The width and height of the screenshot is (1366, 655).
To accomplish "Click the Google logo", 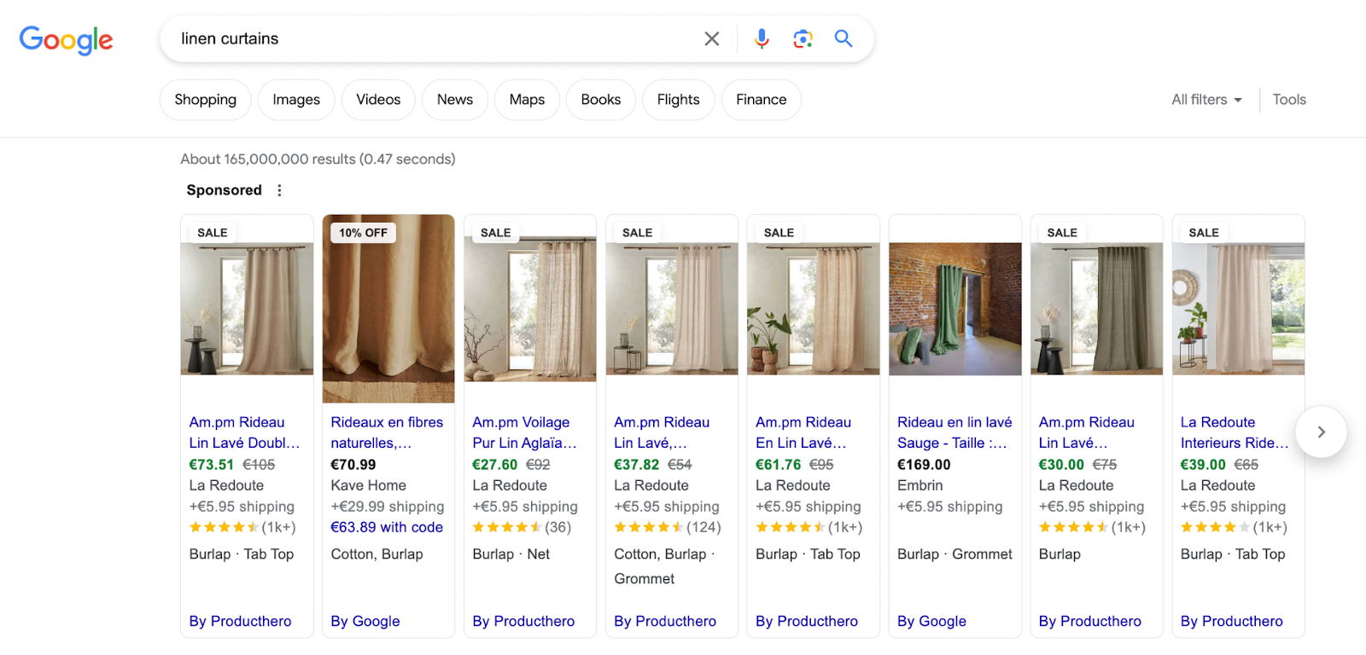I will pos(66,39).
